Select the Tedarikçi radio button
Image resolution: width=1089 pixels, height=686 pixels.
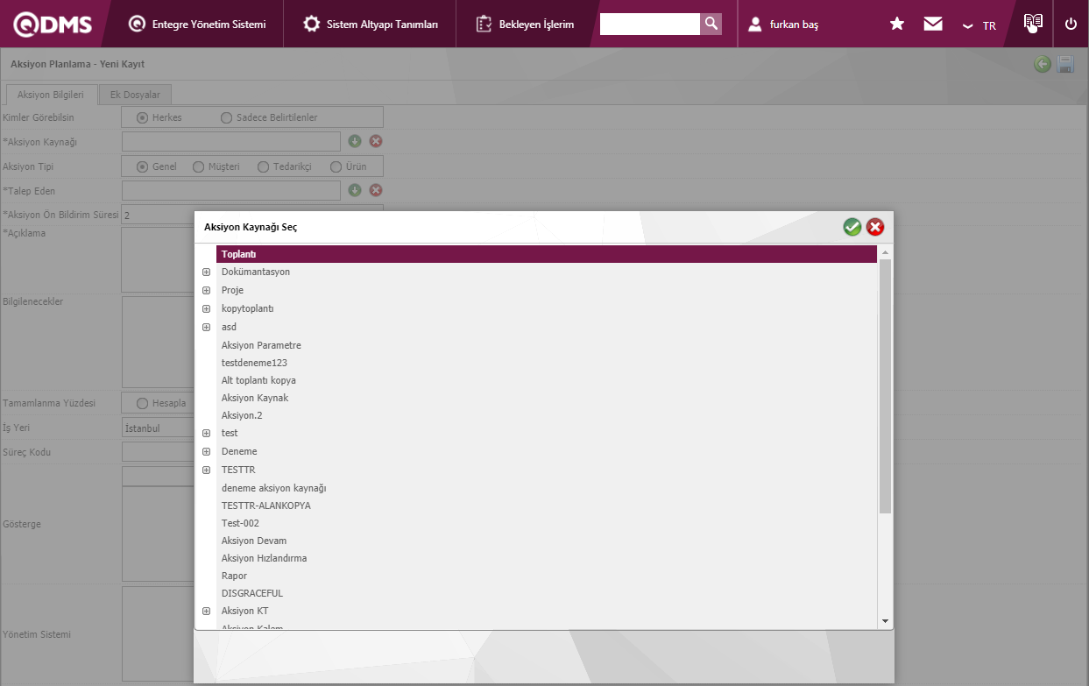pos(262,166)
